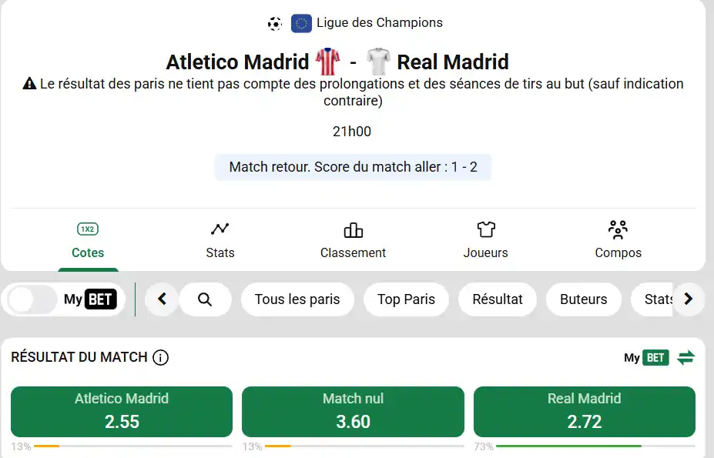Bet on Atletico Madrid at 2.55
Screen dimensions: 714x458
point(122,411)
